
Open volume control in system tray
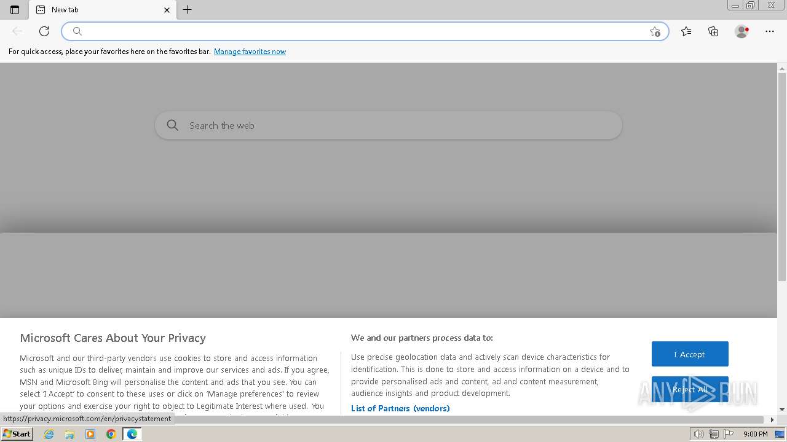point(698,434)
